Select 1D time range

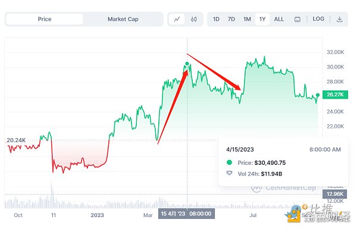coord(216,19)
